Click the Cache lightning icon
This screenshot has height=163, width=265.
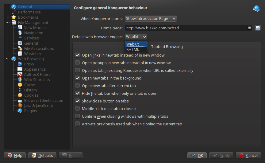tap(20, 85)
